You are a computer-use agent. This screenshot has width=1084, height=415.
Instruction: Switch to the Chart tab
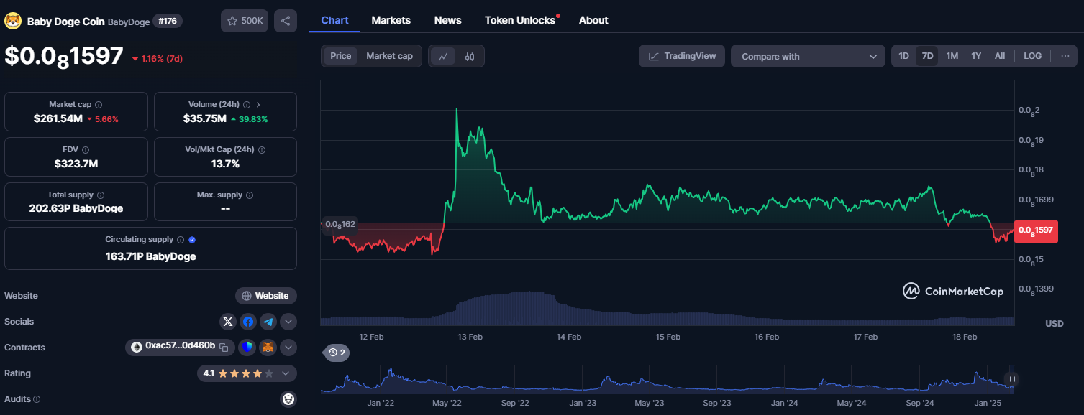tap(334, 20)
